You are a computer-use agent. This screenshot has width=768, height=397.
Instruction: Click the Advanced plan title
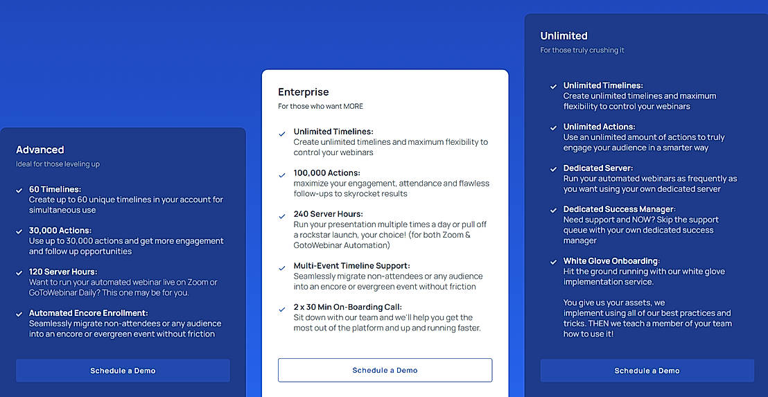(40, 150)
